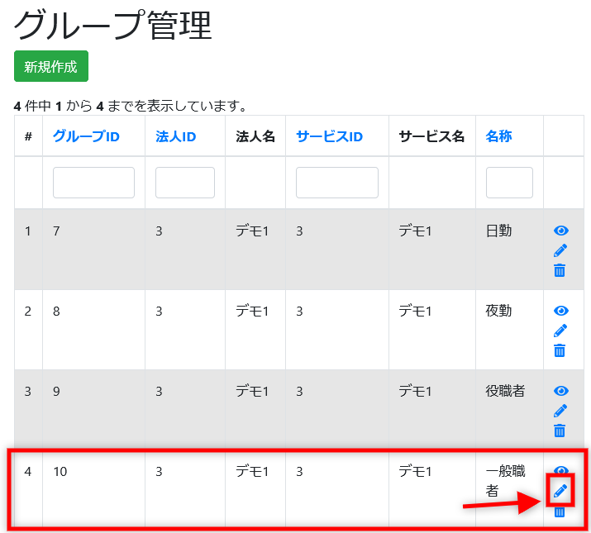This screenshot has width=591, height=533.
Task: Focus the 名称 filter field
Action: [509, 183]
